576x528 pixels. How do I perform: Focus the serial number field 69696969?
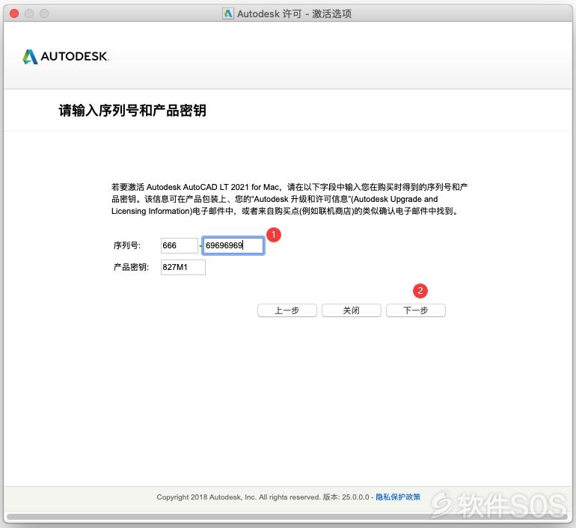[x=233, y=245]
